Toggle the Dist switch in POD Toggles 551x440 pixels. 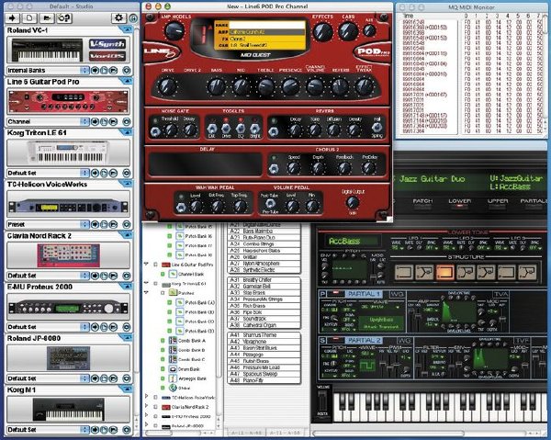[211, 130]
